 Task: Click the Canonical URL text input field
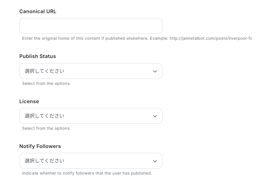[x=91, y=26]
